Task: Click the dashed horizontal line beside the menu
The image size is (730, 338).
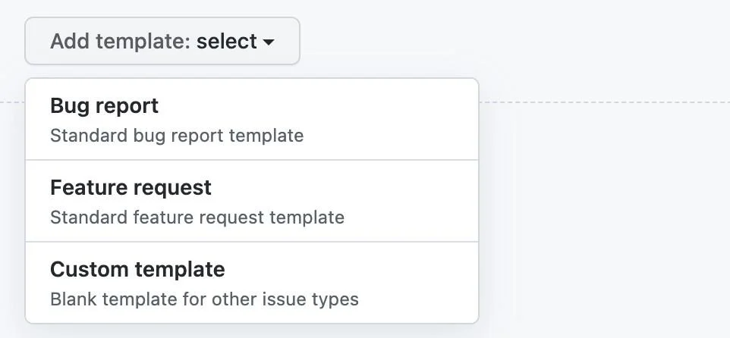Action: (604, 102)
